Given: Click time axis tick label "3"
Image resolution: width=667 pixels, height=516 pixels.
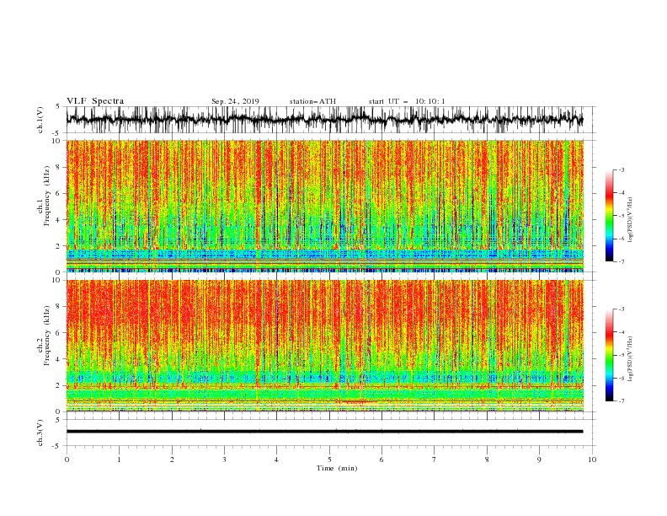Looking at the screenshot, I should pos(224,460).
